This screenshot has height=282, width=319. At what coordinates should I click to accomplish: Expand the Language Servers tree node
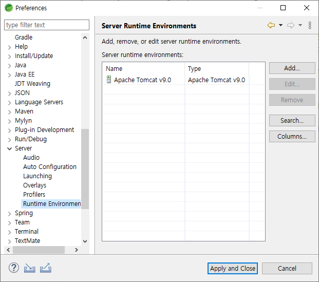pos(9,103)
